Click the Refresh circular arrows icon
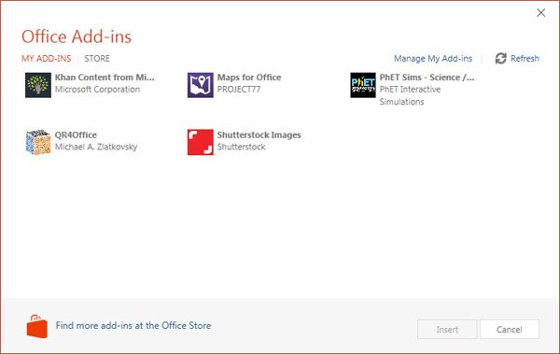Viewport: 560px width, 354px height. [x=500, y=58]
